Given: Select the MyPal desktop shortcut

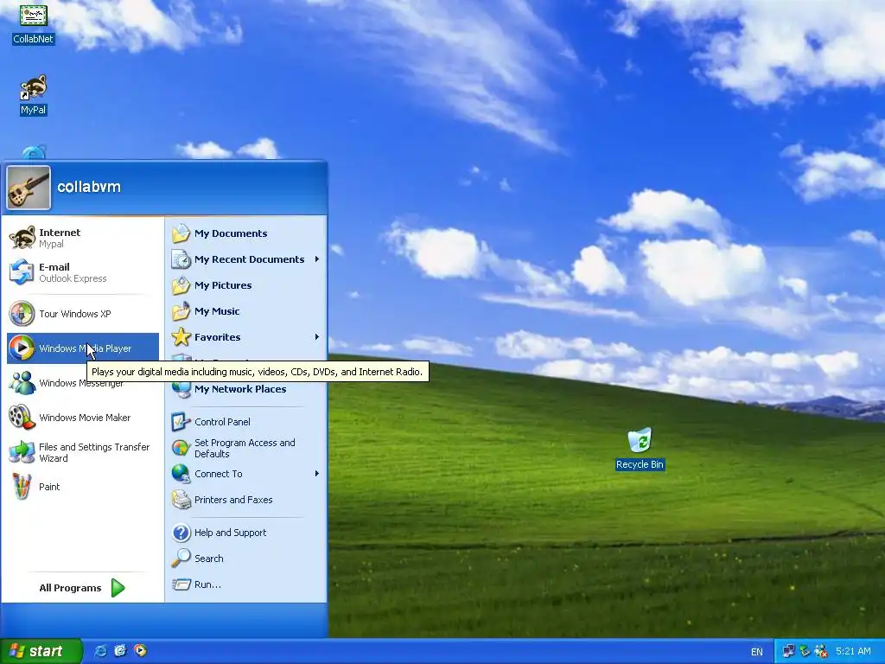Looking at the screenshot, I should pyautogui.click(x=33, y=95).
